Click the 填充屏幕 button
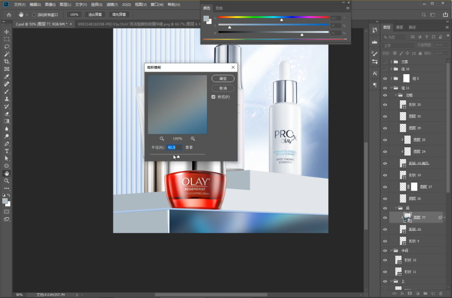The width and height of the screenshot is (452, 298). pyautogui.click(x=119, y=15)
